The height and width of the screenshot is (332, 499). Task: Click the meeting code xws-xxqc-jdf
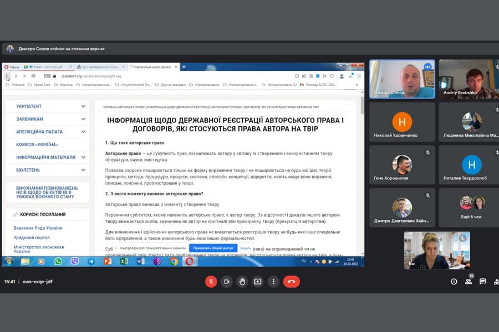coord(37,282)
